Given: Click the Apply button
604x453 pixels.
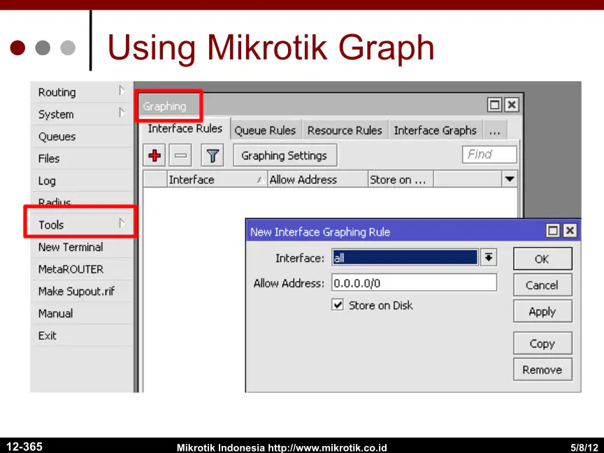Looking at the screenshot, I should point(542,311).
